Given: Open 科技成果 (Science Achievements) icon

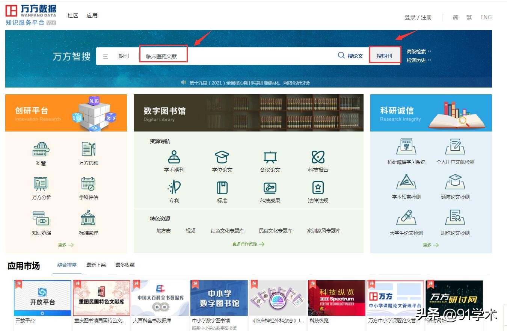Looking at the screenshot, I should 269,192.
